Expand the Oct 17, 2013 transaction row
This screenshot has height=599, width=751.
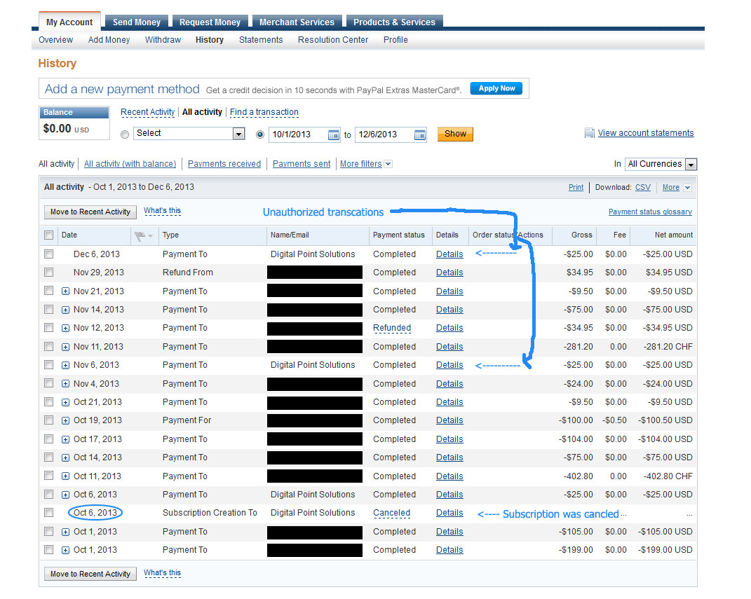[x=66, y=439]
